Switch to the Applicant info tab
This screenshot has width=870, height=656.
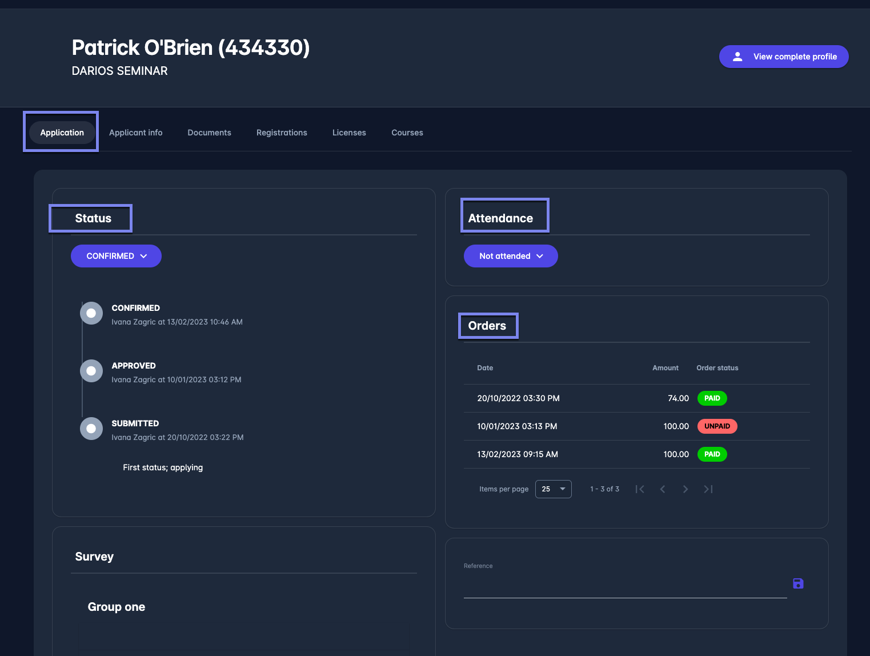135,133
